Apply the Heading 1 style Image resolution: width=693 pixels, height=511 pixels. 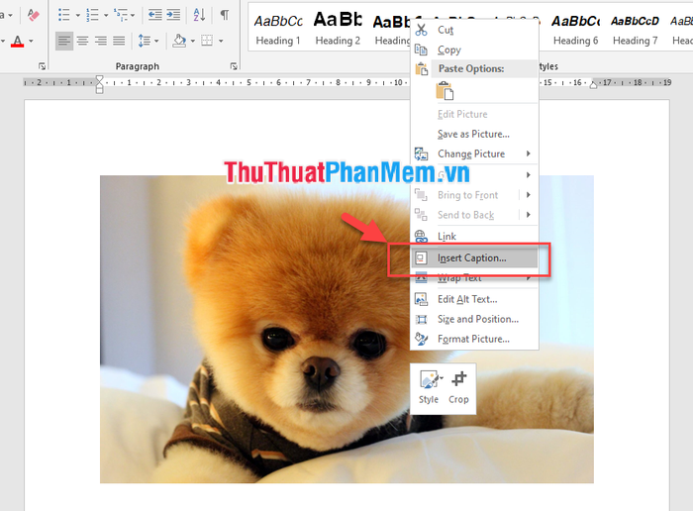(x=278, y=28)
